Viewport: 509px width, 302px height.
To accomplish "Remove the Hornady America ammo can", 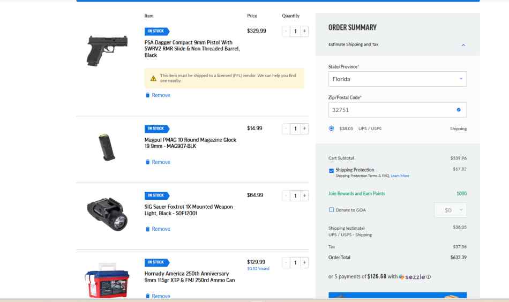I will tap(158, 296).
